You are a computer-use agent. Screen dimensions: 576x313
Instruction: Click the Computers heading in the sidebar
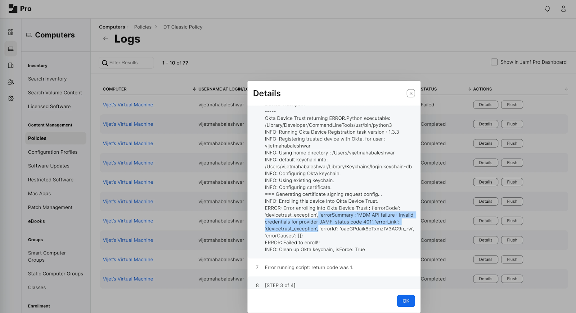click(x=55, y=35)
